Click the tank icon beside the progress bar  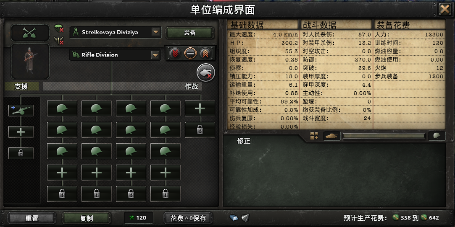click(331, 136)
